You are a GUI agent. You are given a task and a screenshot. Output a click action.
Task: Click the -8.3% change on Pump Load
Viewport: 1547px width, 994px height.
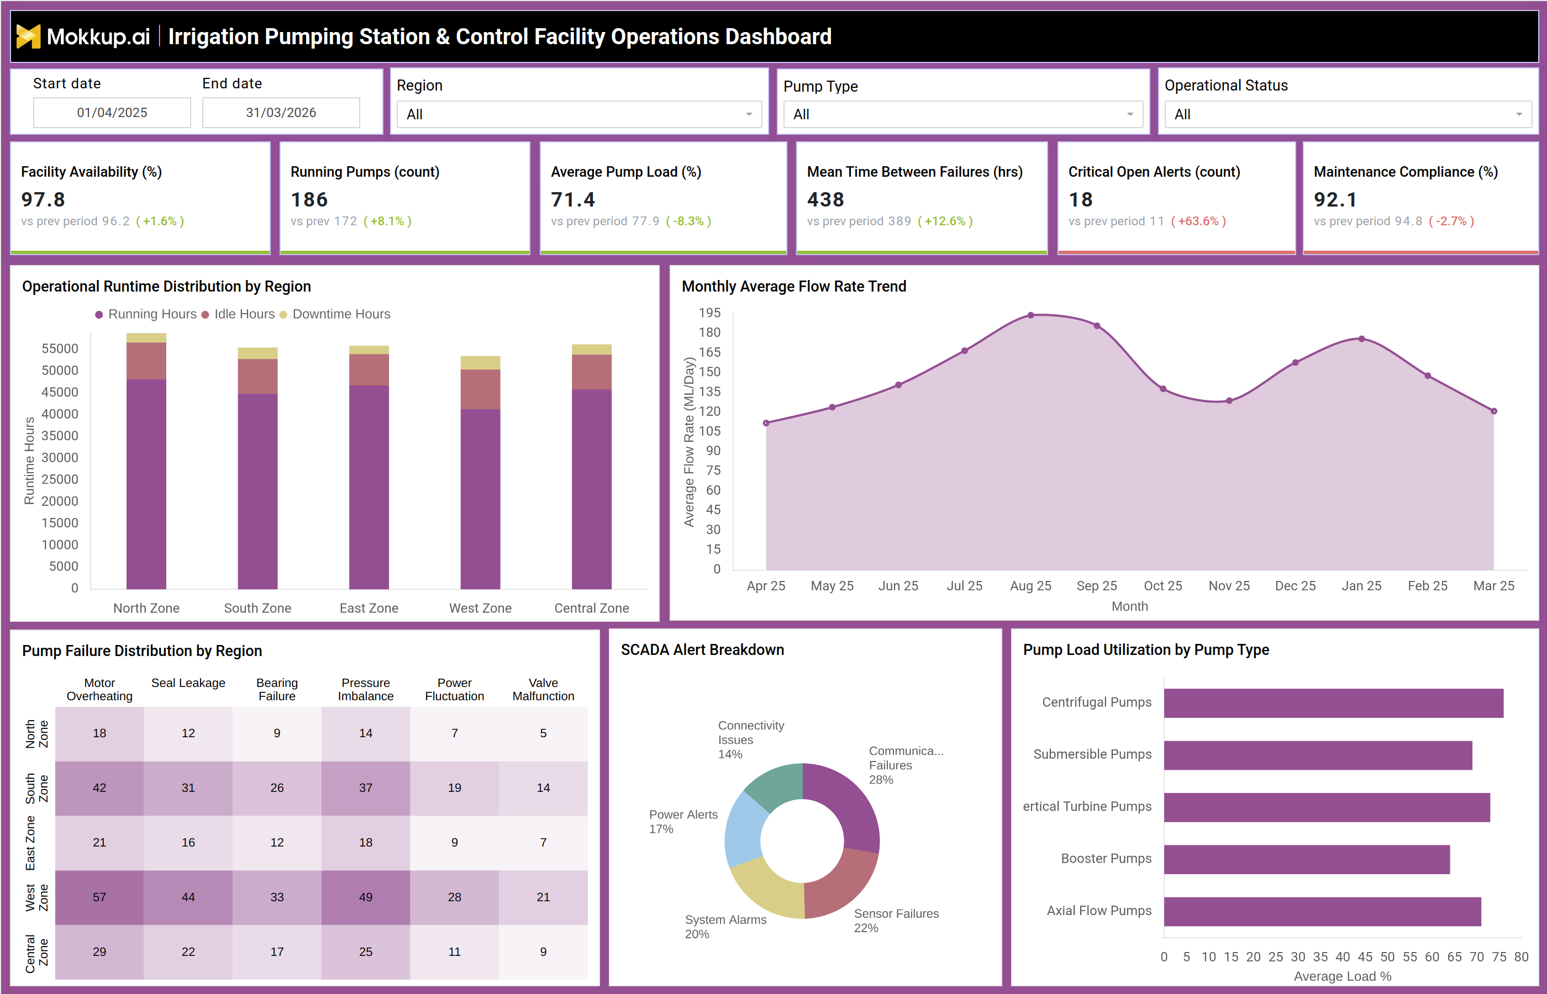pos(688,221)
